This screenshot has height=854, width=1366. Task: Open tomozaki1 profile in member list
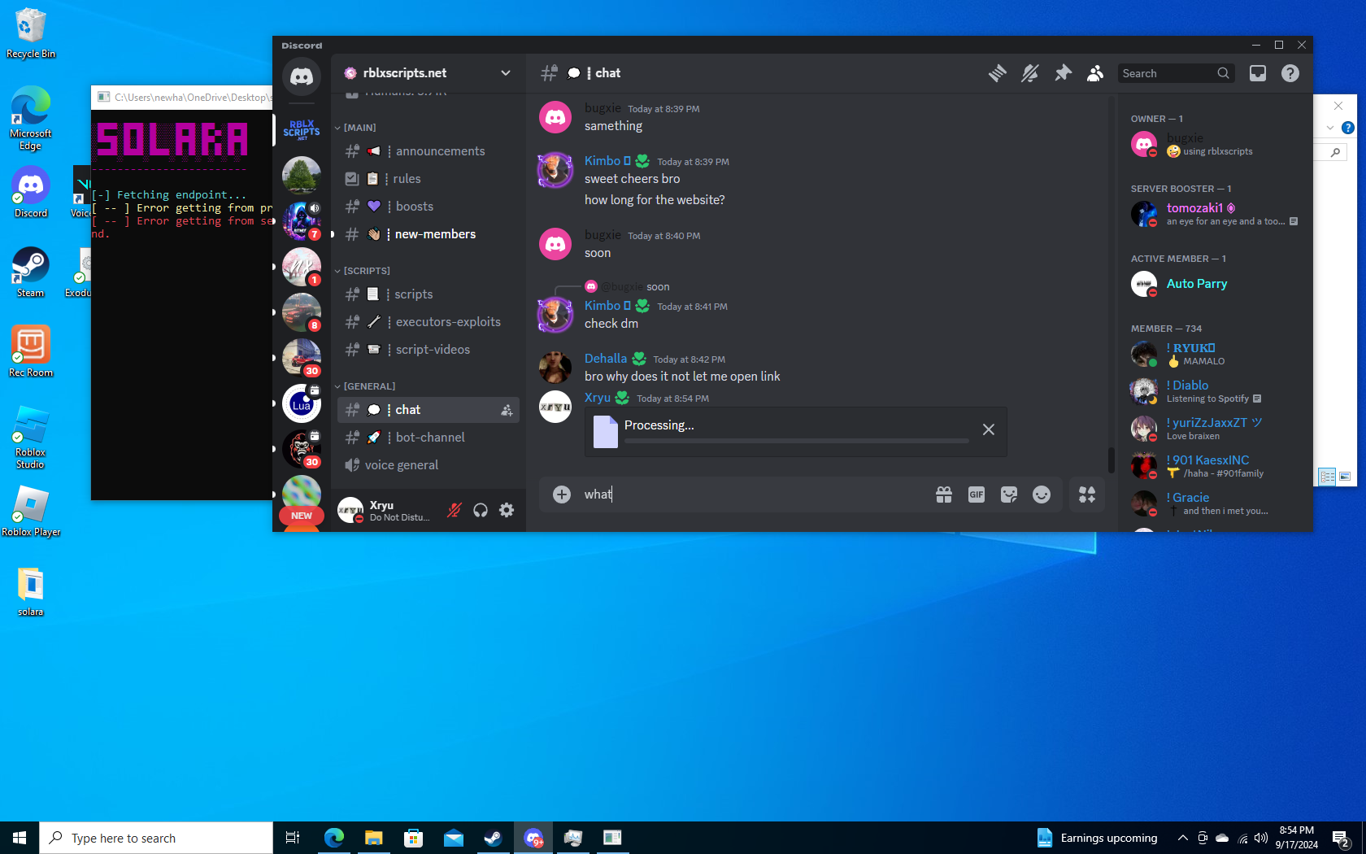(1215, 214)
